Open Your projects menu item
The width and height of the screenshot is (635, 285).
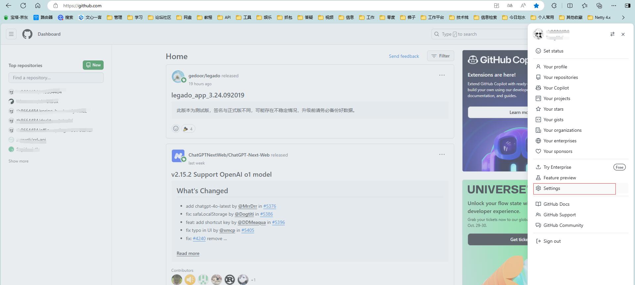[581, 98]
